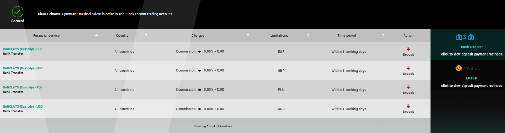This screenshot has width=505, height=133.
Task: Click the green Secured checkmark icon
Action: 17,12
